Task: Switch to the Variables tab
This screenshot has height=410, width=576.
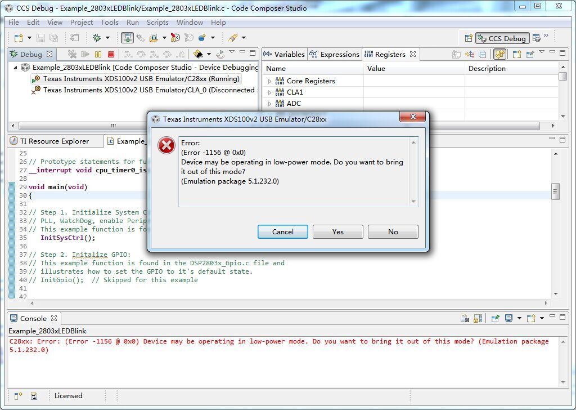Action: (284, 55)
